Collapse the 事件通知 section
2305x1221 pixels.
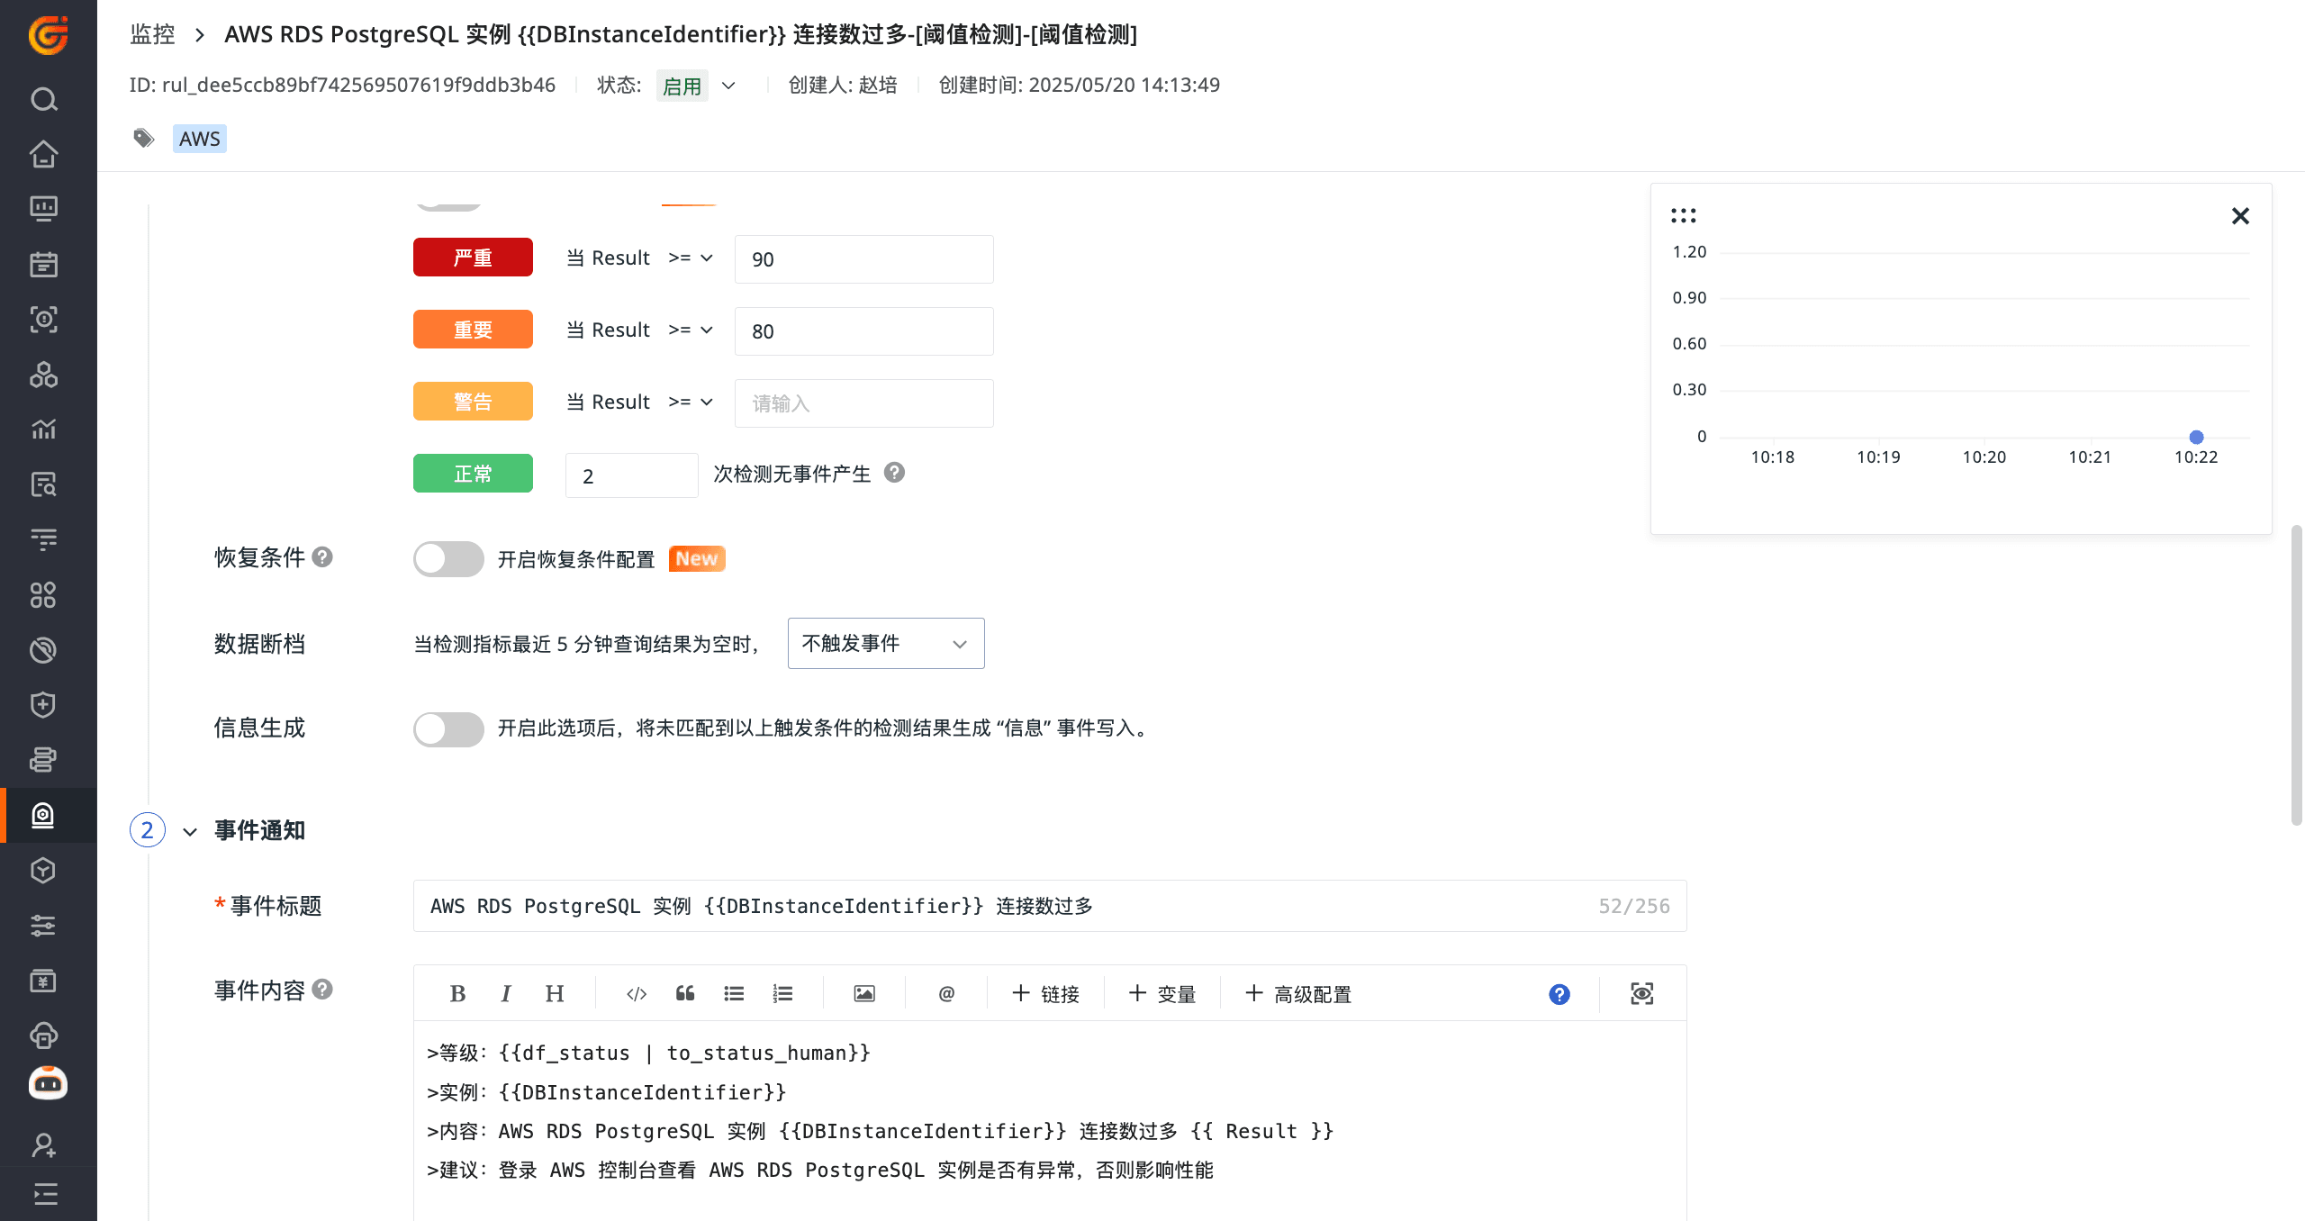190,831
